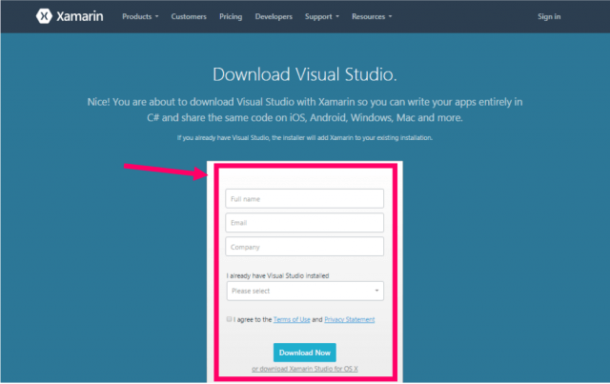Open the Products dropdown menu
610x384 pixels.
click(x=140, y=16)
